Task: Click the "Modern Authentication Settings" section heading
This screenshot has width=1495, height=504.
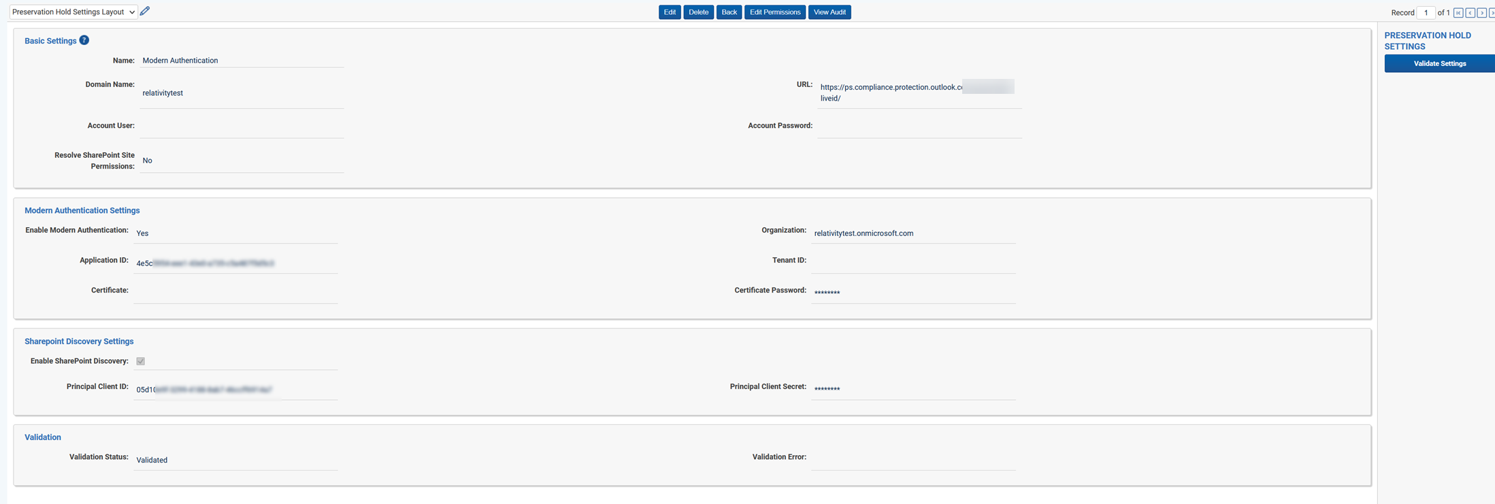Action: pos(82,211)
